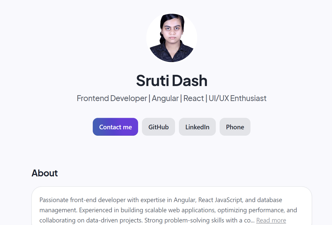Select the name heading Sruti Dash
This screenshot has width=332, height=225.
171,81
